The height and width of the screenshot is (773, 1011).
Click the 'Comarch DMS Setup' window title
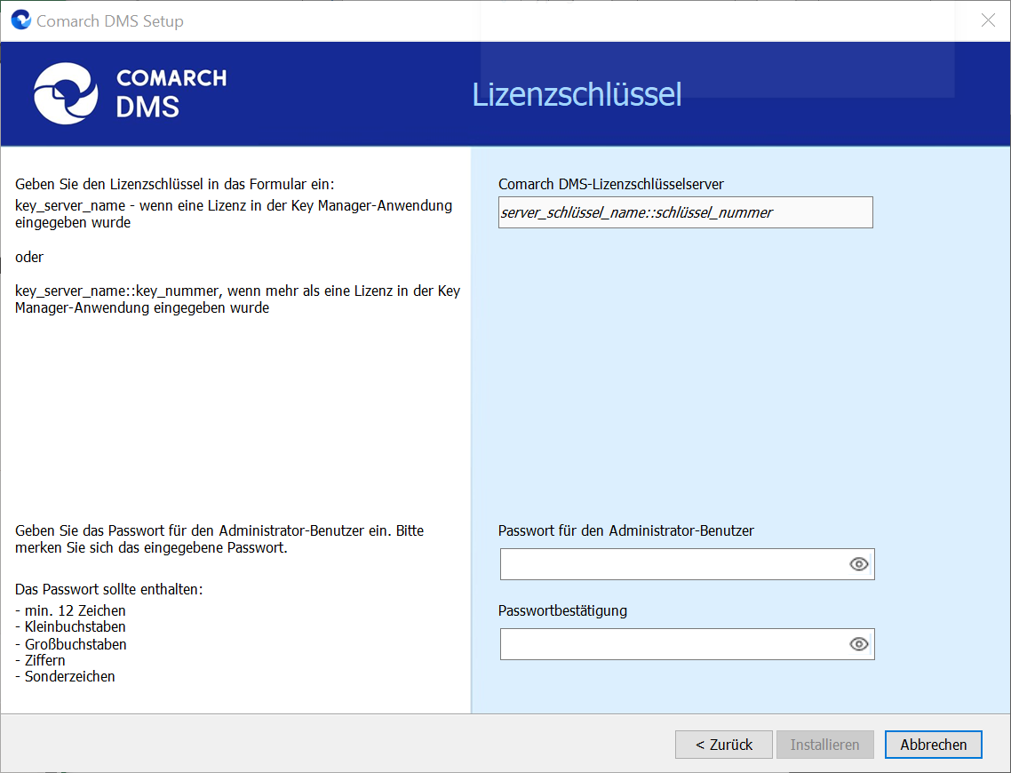point(109,21)
